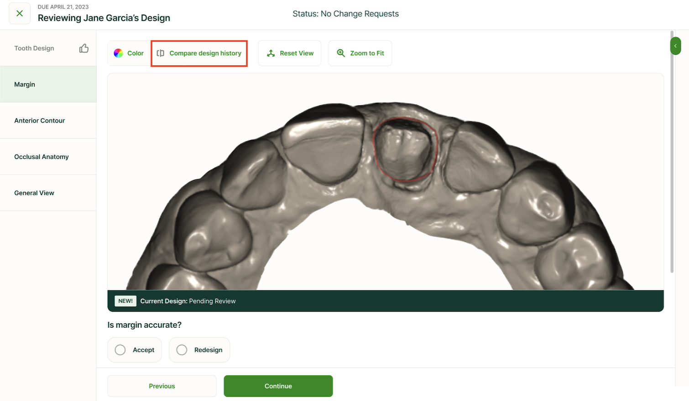The height and width of the screenshot is (401, 689).
Task: Click the green X close icon
Action: (20, 14)
